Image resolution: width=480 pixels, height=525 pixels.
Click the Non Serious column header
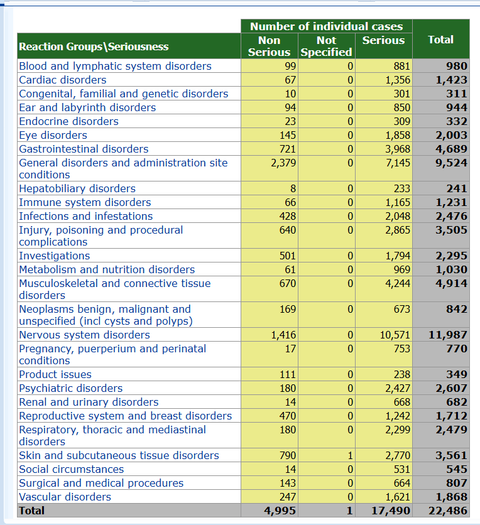(x=269, y=46)
